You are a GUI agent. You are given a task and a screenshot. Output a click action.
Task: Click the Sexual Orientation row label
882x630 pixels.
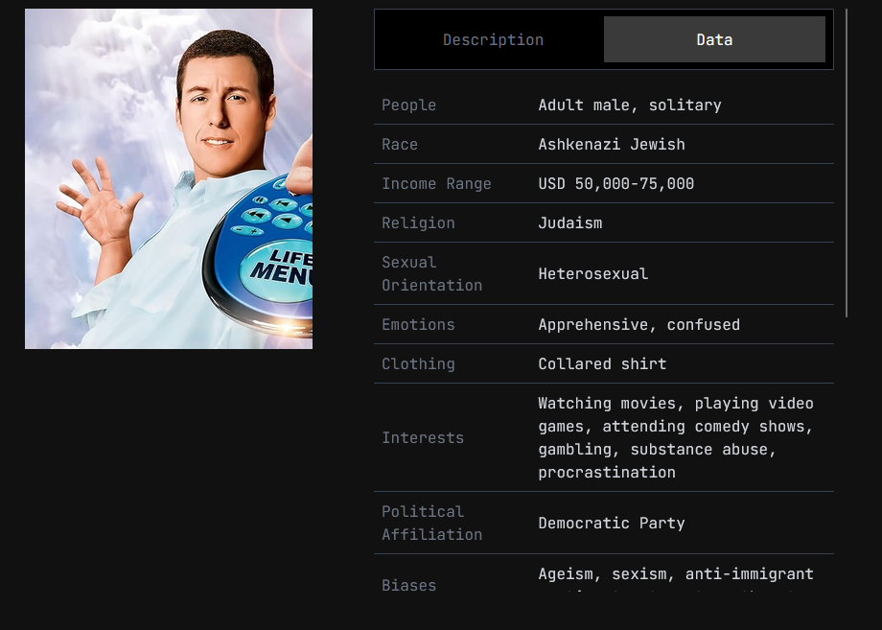pyautogui.click(x=431, y=273)
